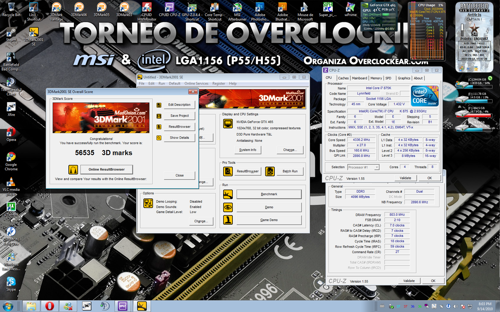Click the 56535 3D marks score text
The height and width of the screenshot is (312, 500).
tap(103, 153)
